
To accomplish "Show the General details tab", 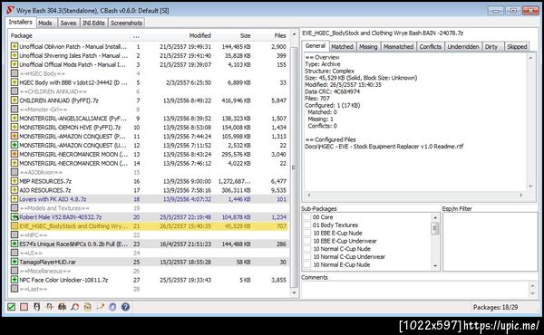I will coord(316,46).
